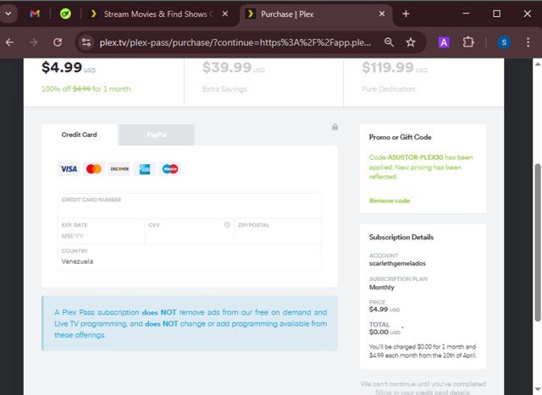This screenshot has height=395, width=542.
Task: Click the Remove code link
Action: [390, 200]
